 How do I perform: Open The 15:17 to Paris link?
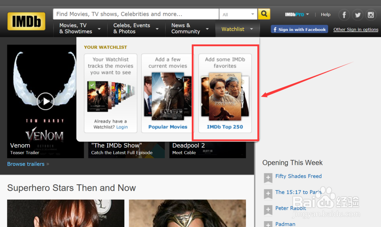(298, 192)
